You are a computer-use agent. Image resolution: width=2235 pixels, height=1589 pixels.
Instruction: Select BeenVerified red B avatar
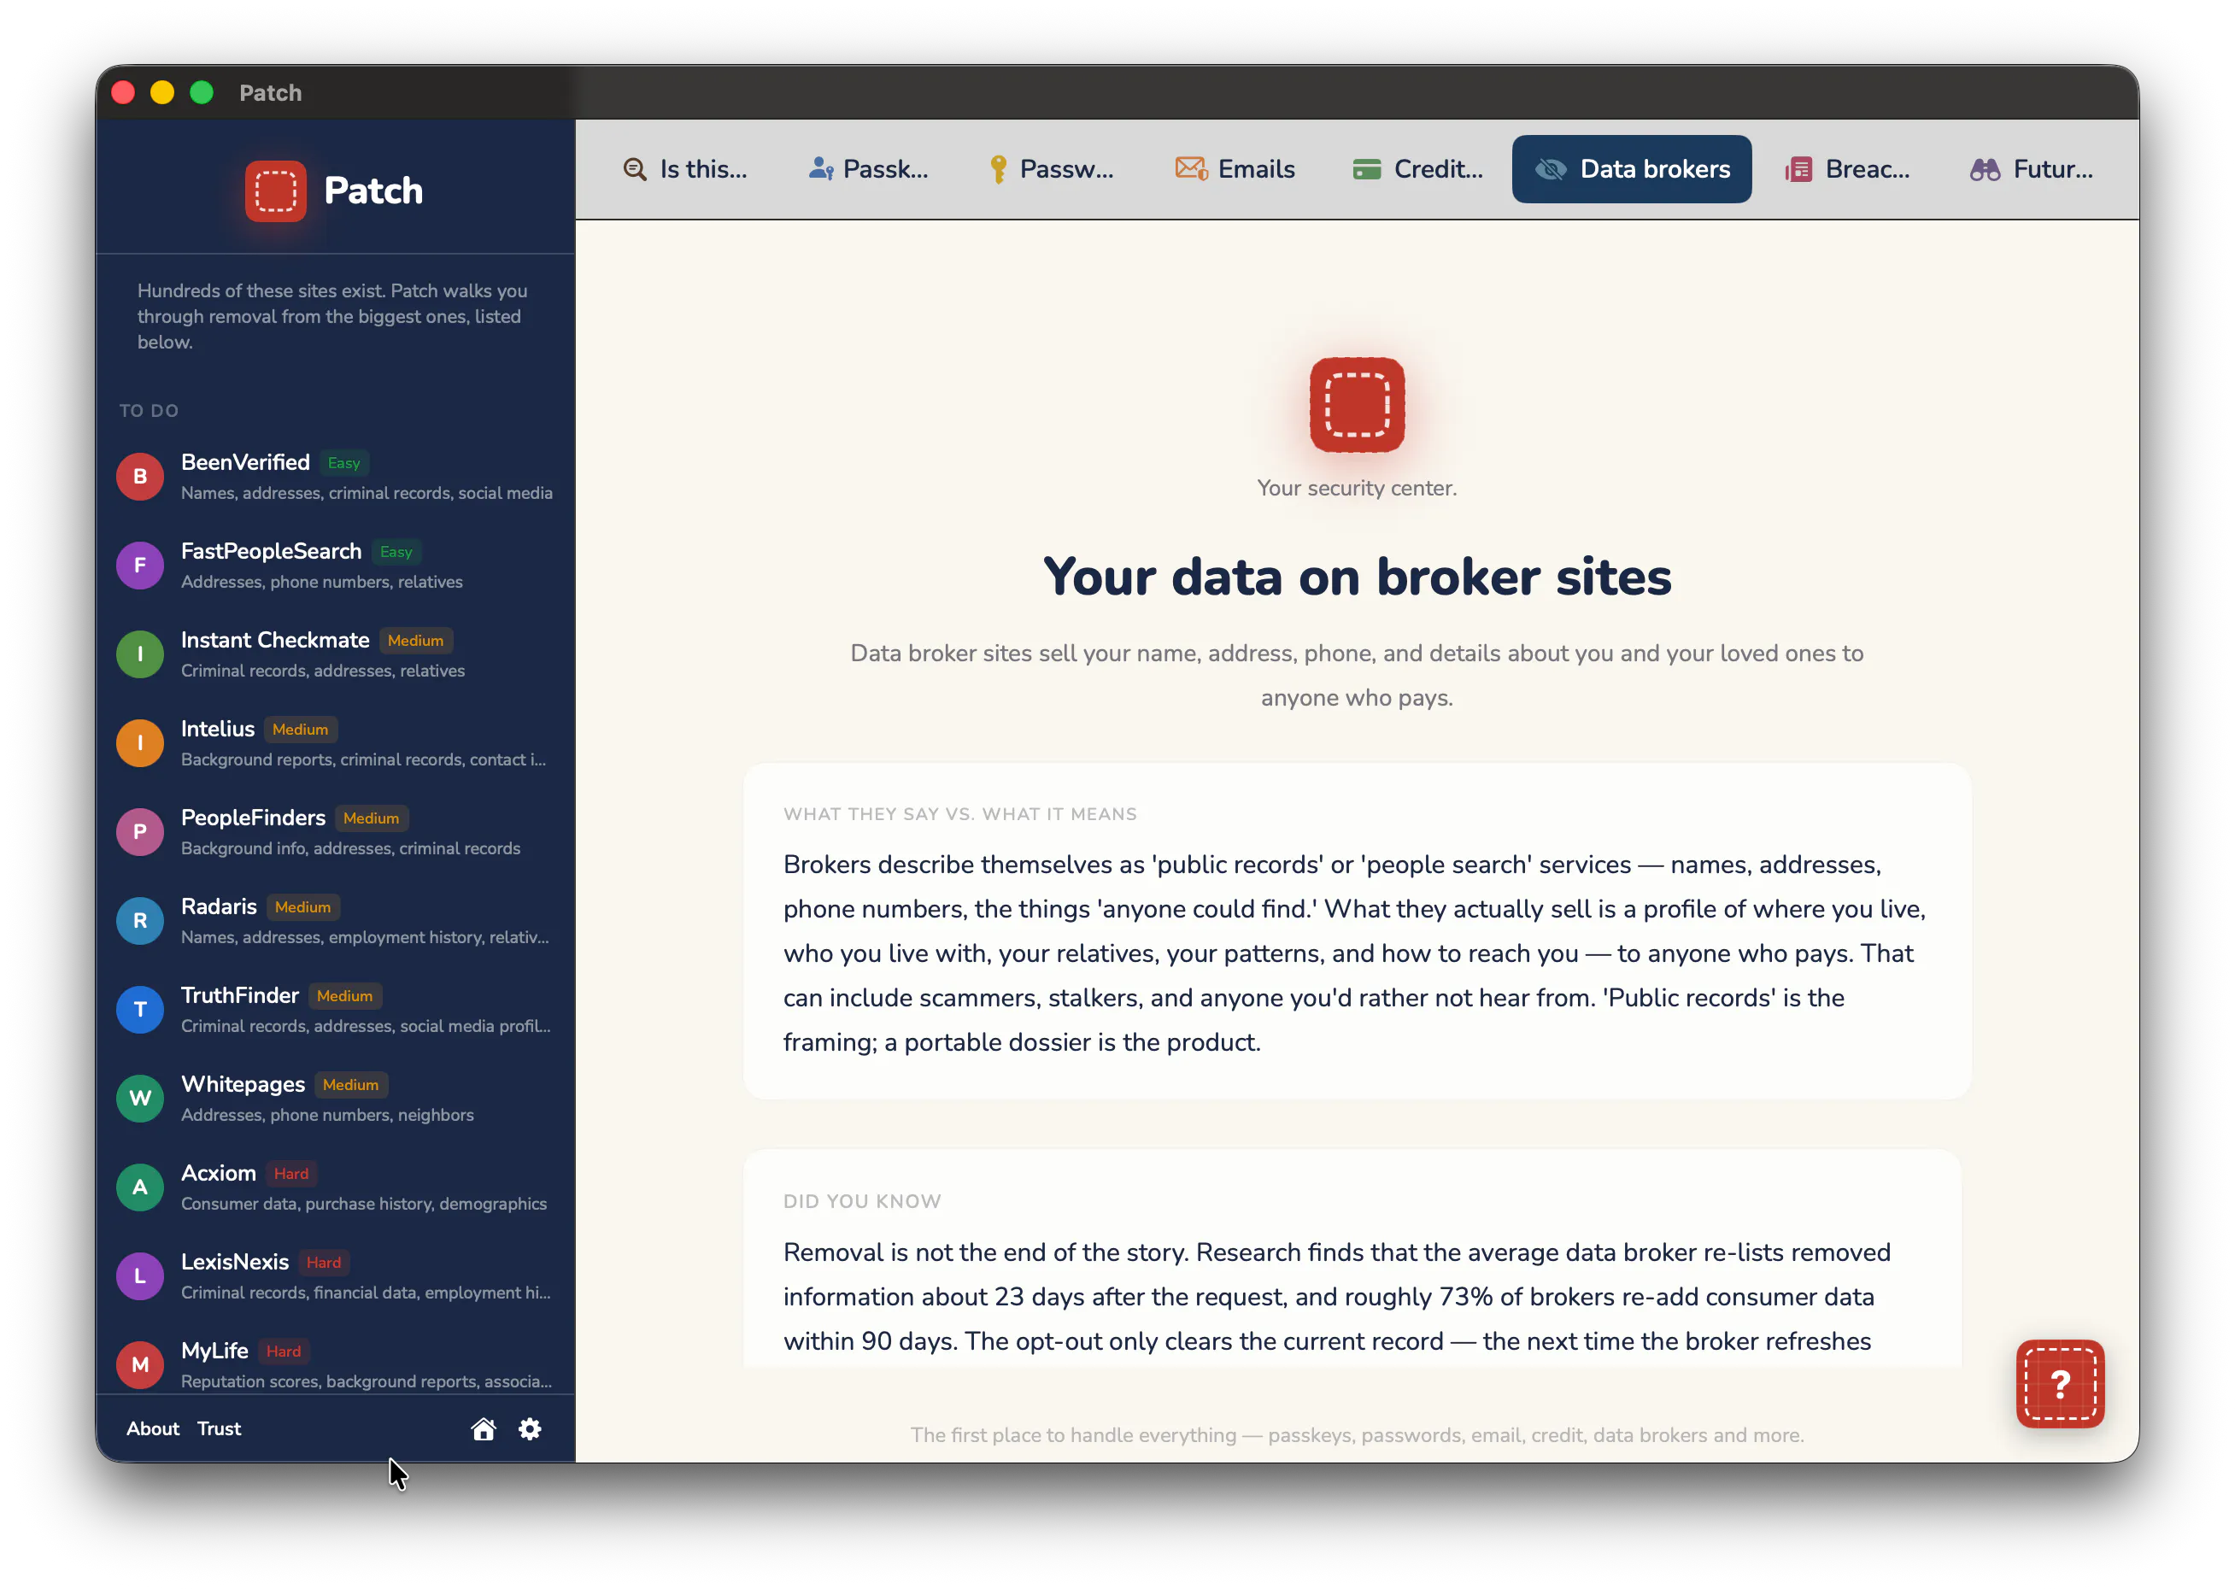pos(140,477)
